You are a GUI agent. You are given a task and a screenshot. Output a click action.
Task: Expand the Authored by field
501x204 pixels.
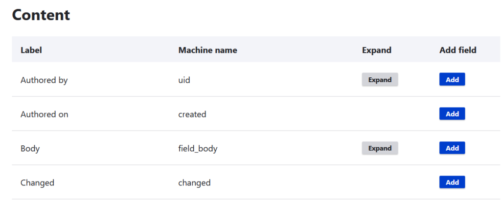click(x=380, y=80)
